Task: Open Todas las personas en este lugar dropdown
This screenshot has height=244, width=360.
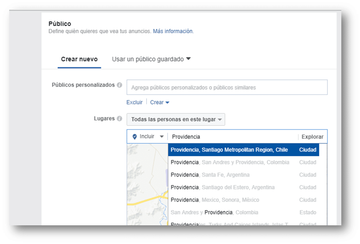Action: [x=176, y=120]
